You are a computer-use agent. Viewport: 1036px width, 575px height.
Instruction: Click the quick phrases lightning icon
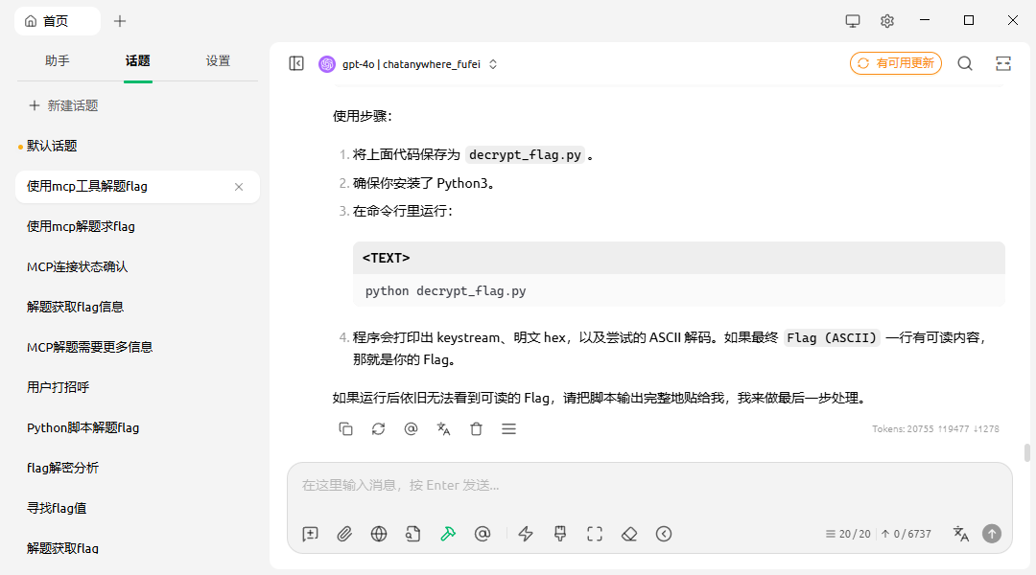(x=525, y=534)
